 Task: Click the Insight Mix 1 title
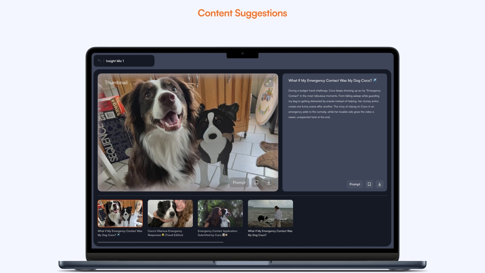coord(115,61)
